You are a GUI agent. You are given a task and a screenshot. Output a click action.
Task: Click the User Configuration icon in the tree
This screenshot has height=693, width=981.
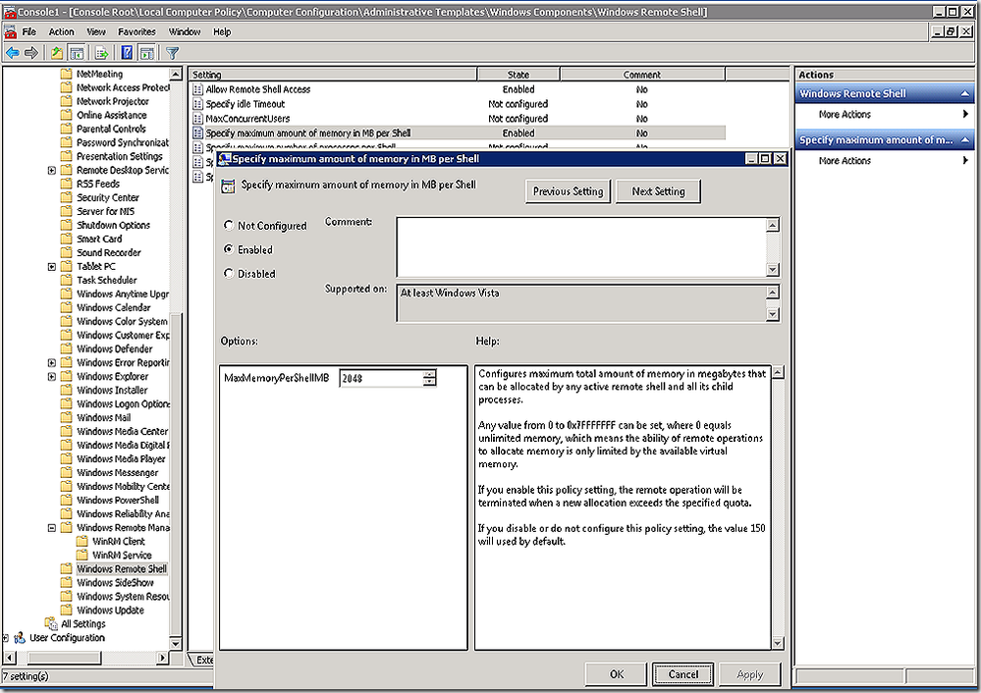20,638
